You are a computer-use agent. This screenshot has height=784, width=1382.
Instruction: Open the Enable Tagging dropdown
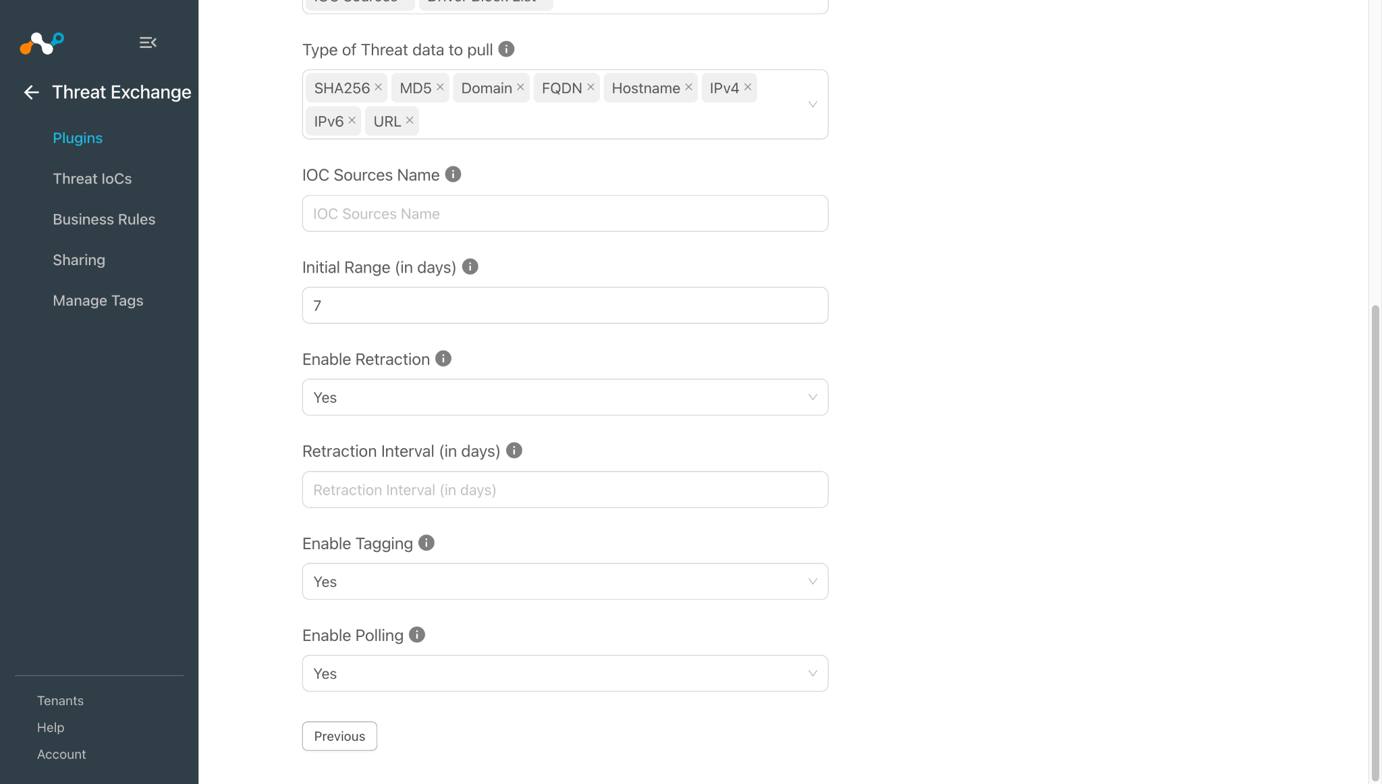click(x=565, y=582)
